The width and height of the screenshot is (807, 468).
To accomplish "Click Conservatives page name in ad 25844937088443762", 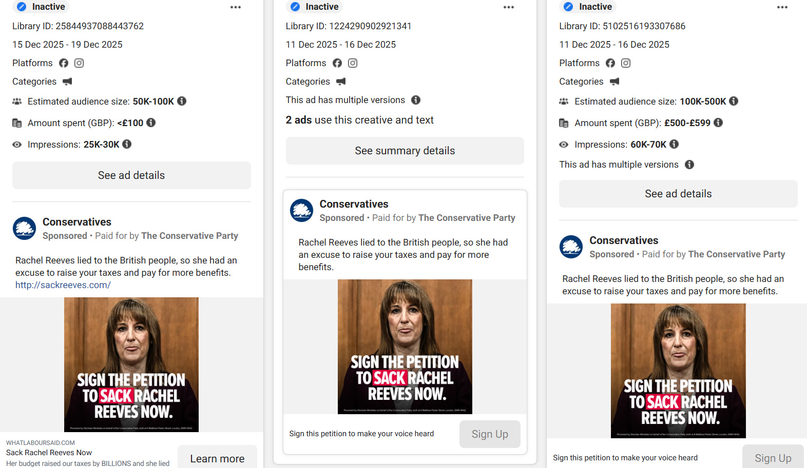I will tap(77, 222).
